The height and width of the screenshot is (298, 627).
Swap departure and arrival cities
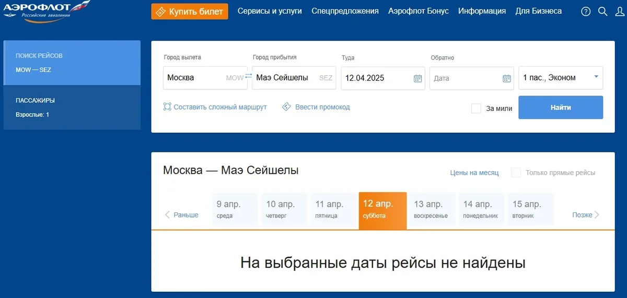(x=248, y=77)
